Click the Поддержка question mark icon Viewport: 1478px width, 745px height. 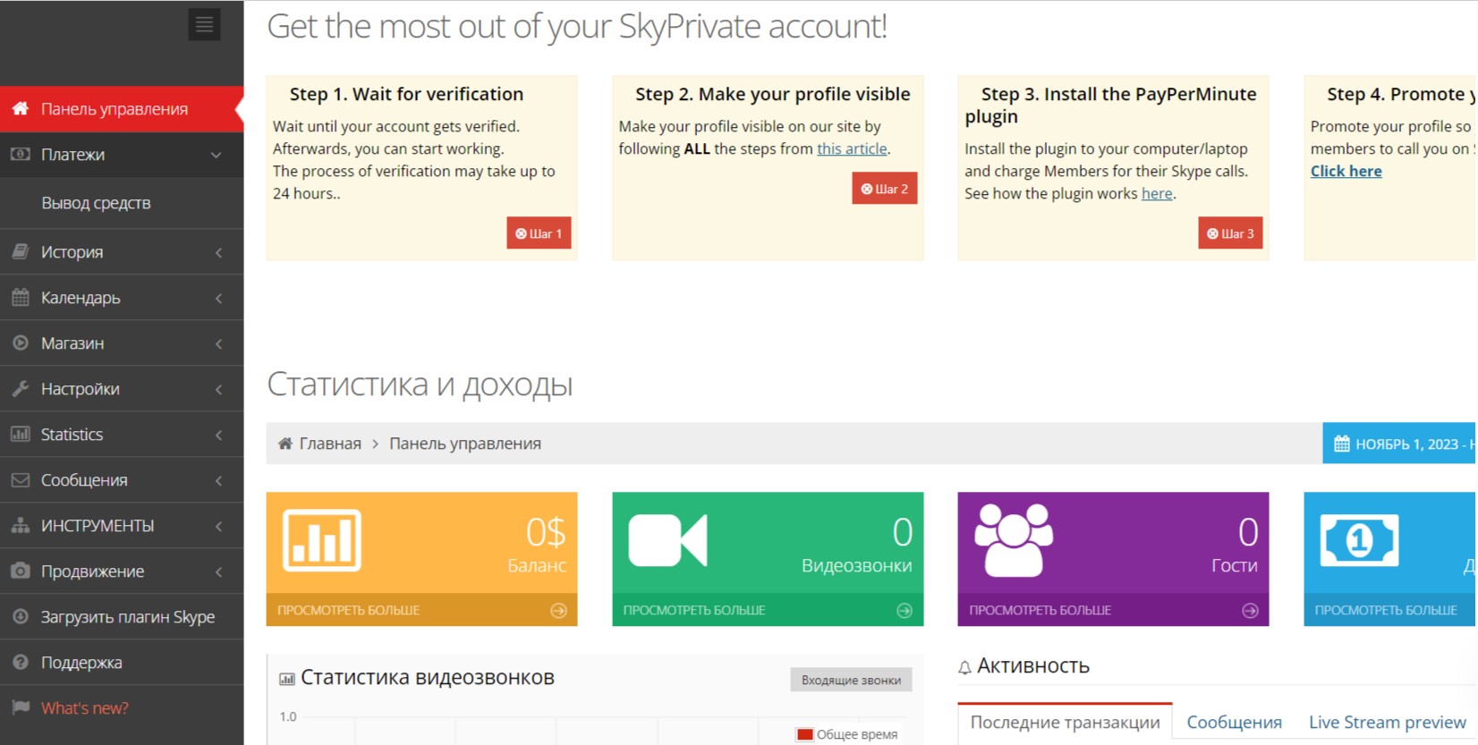[x=21, y=662]
